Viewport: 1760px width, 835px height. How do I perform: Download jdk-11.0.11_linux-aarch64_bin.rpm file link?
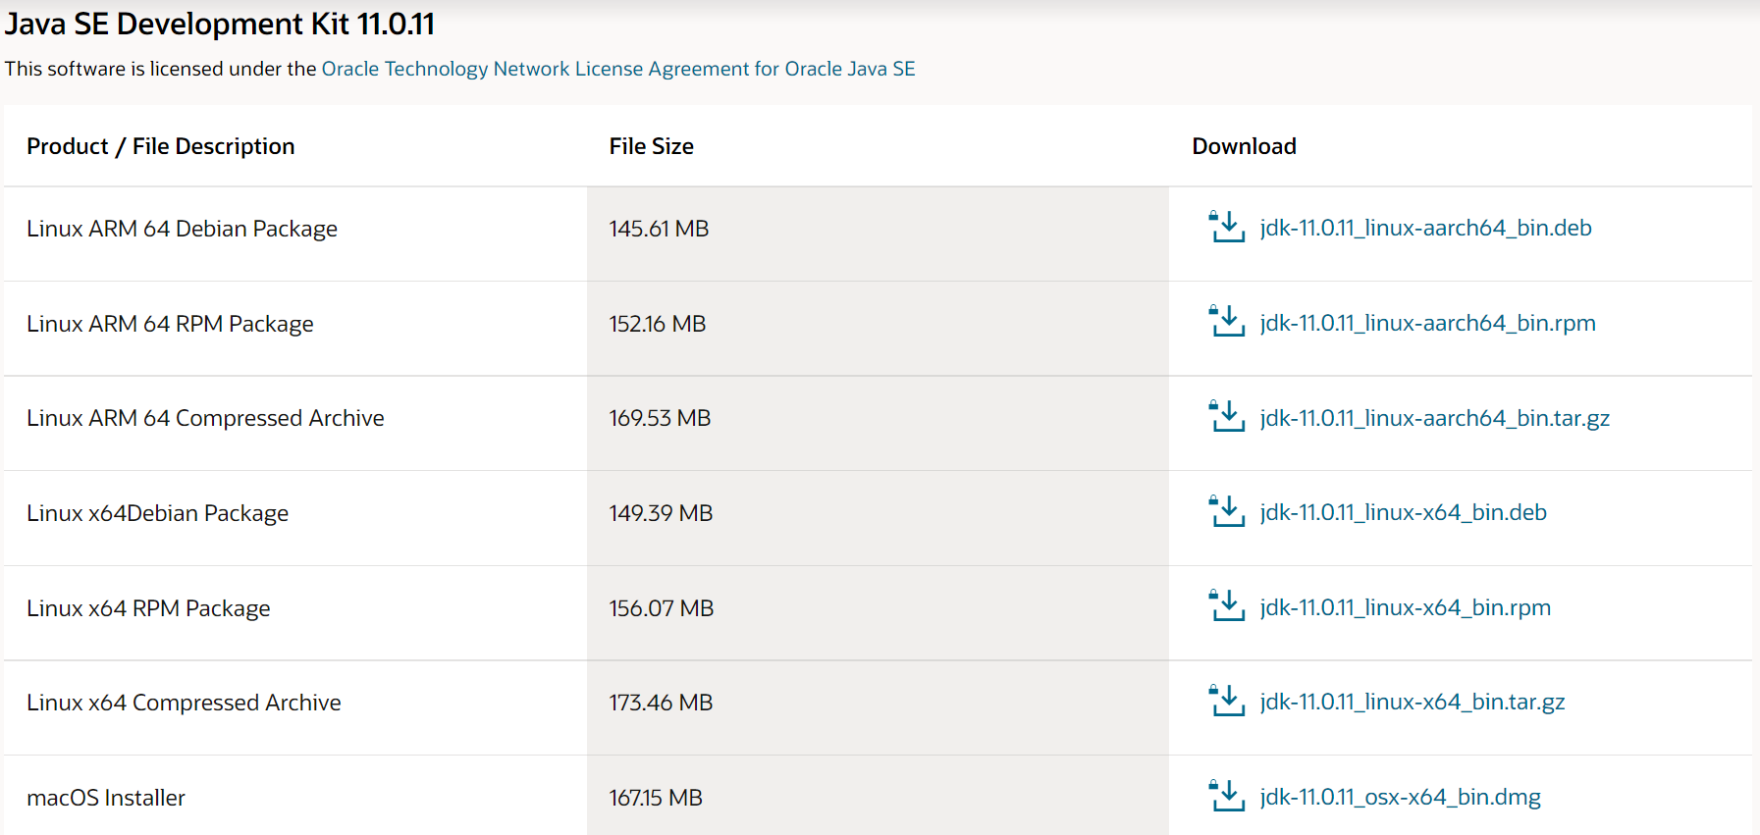pos(1428,323)
